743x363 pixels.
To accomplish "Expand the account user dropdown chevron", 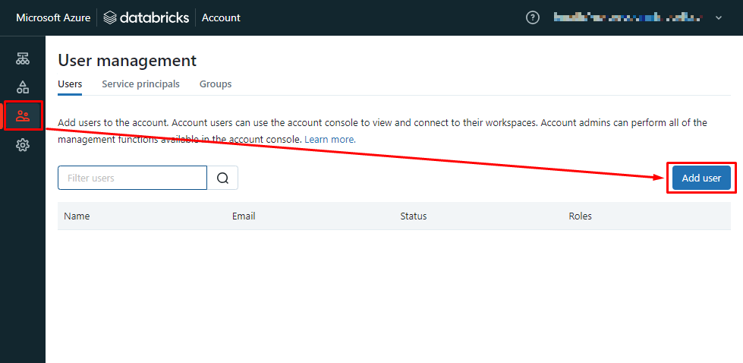I will (x=719, y=17).
